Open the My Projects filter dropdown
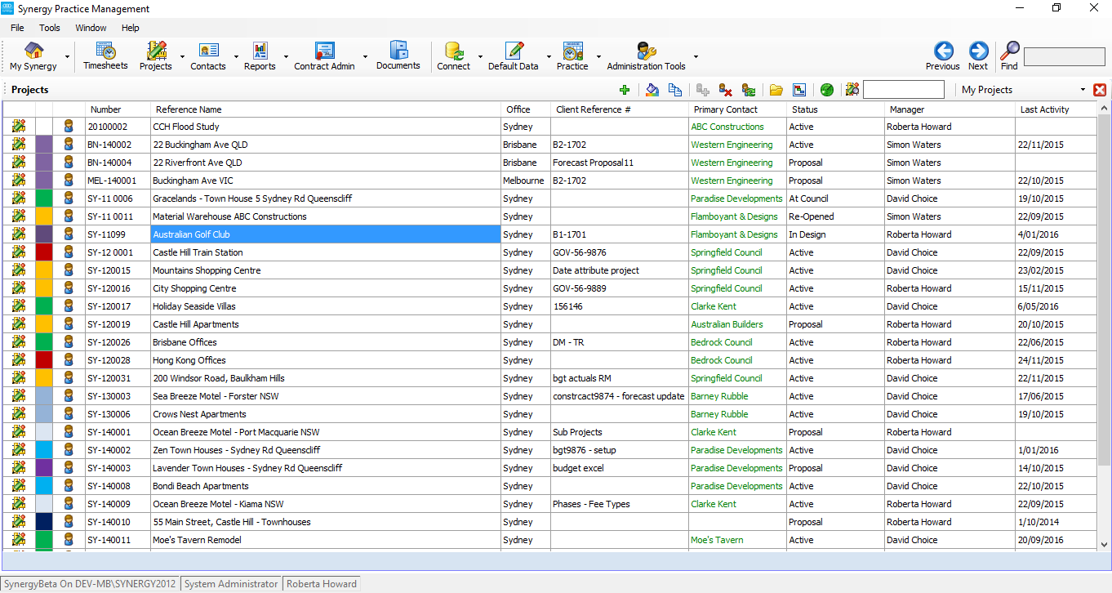Screen dimensions: 1112x593 pos(1083,89)
